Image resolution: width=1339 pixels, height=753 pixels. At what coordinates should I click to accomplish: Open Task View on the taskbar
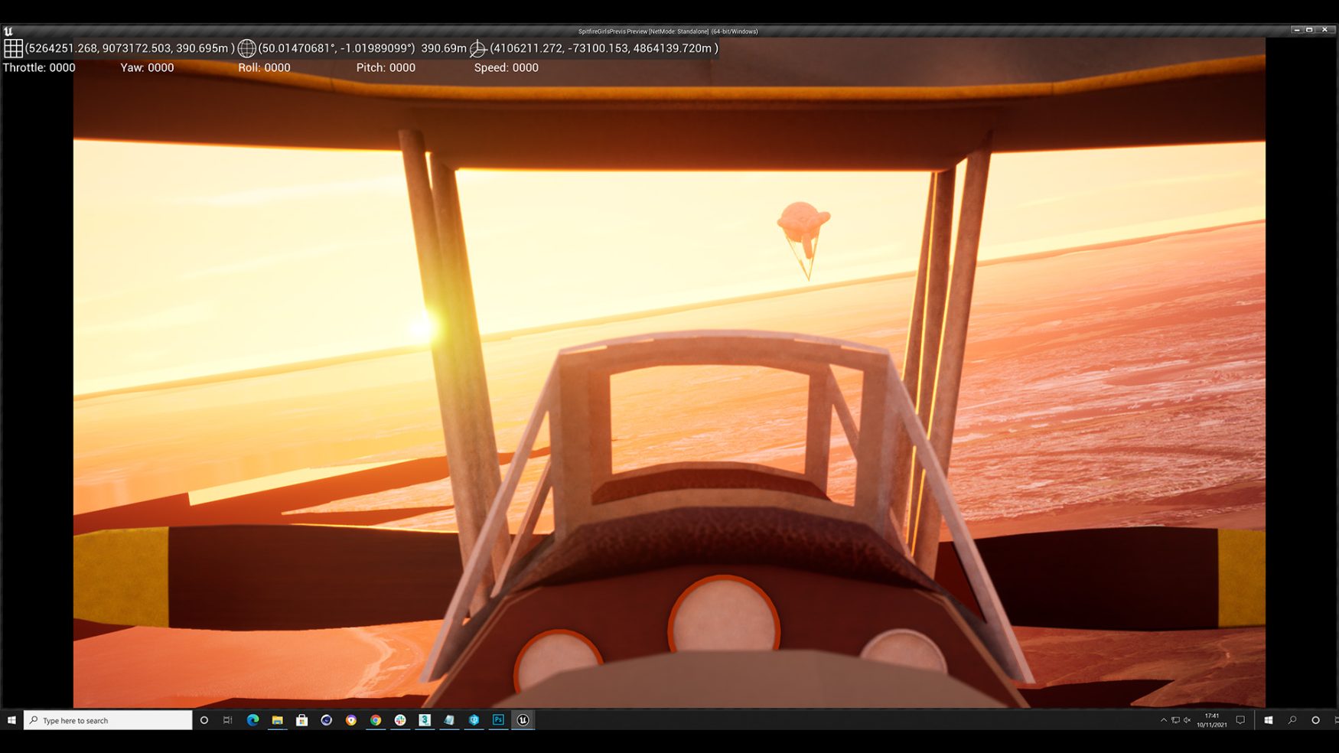pyautogui.click(x=228, y=720)
